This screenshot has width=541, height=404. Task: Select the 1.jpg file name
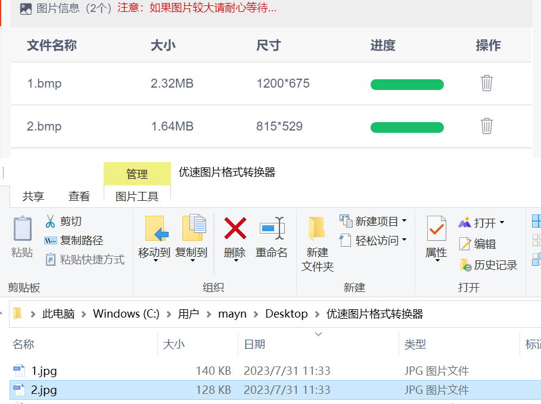point(44,371)
